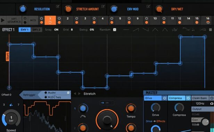Screen dimensions: 214x132
Task: Click the STRETCH AMOUNT macro knob
Action: point(68,9)
